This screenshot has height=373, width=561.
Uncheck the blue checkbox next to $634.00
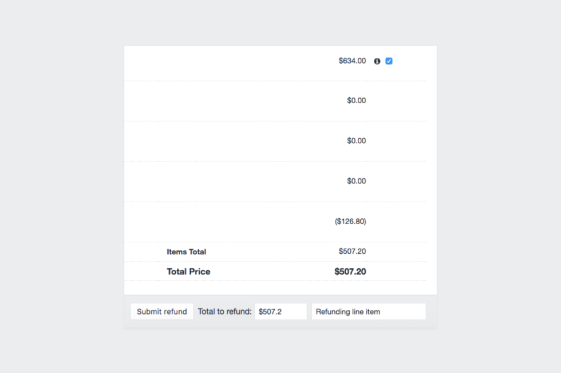(x=389, y=61)
